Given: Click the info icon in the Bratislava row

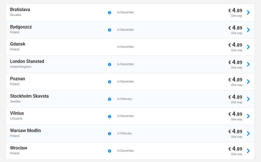Looking at the screenshot, I should [109, 13].
